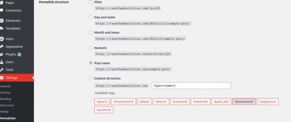Click the %year% tag button
This screenshot has width=291, height=122.
102,102
